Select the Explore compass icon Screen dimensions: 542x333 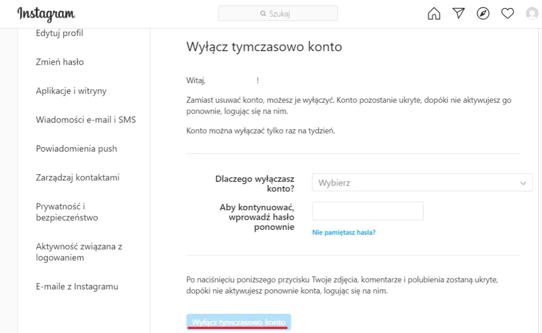tap(483, 14)
